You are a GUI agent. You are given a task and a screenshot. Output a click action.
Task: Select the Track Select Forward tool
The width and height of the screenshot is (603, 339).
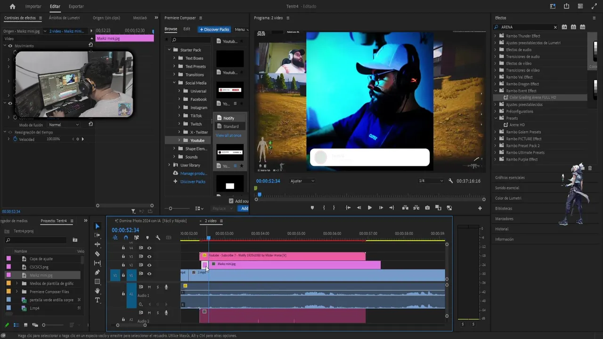pyautogui.click(x=98, y=235)
